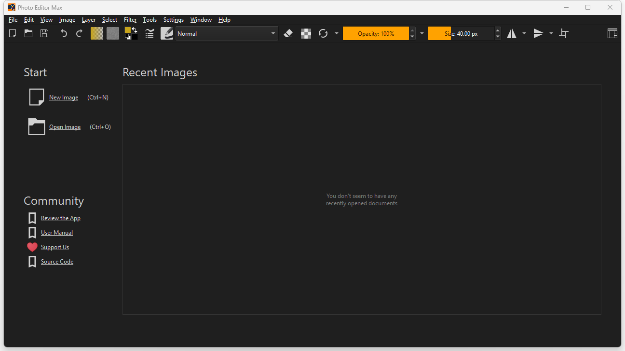Click the Photo Editor Max title bar icon
625x351 pixels.
point(12,7)
